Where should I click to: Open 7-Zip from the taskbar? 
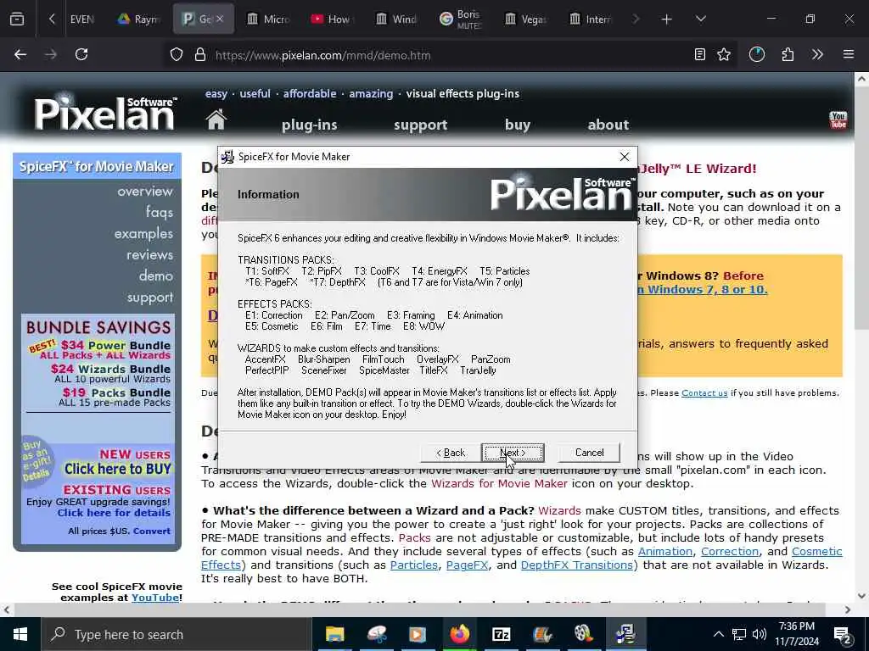pyautogui.click(x=501, y=634)
